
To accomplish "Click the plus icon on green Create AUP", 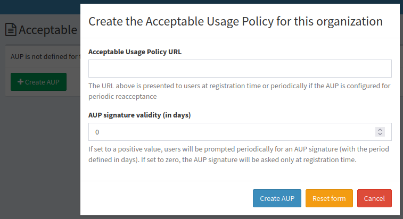I will [x=20, y=82].
